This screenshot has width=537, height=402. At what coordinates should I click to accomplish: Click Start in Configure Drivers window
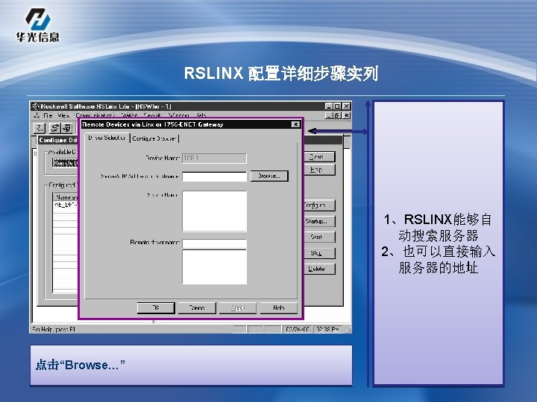coord(319,237)
